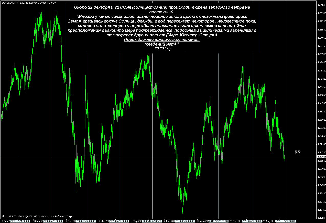Select the 2011.06.22 date marker
Viewport: 326px width, 223px height.
252,221
